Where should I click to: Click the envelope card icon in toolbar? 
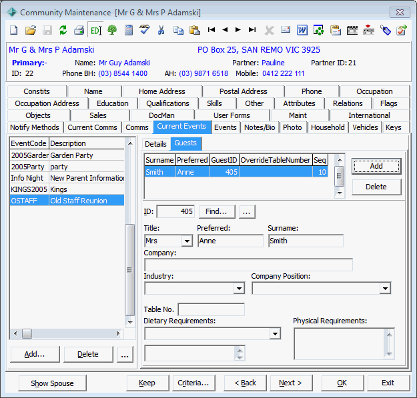click(x=286, y=29)
